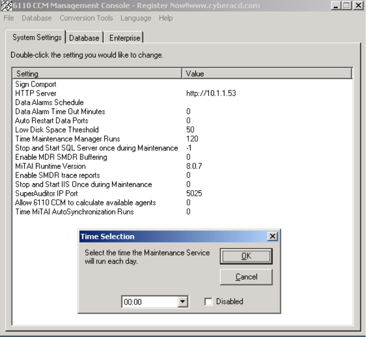Viewport: 366px width, 337px height.
Task: Switch to the Enterprise tab
Action: tap(125, 38)
